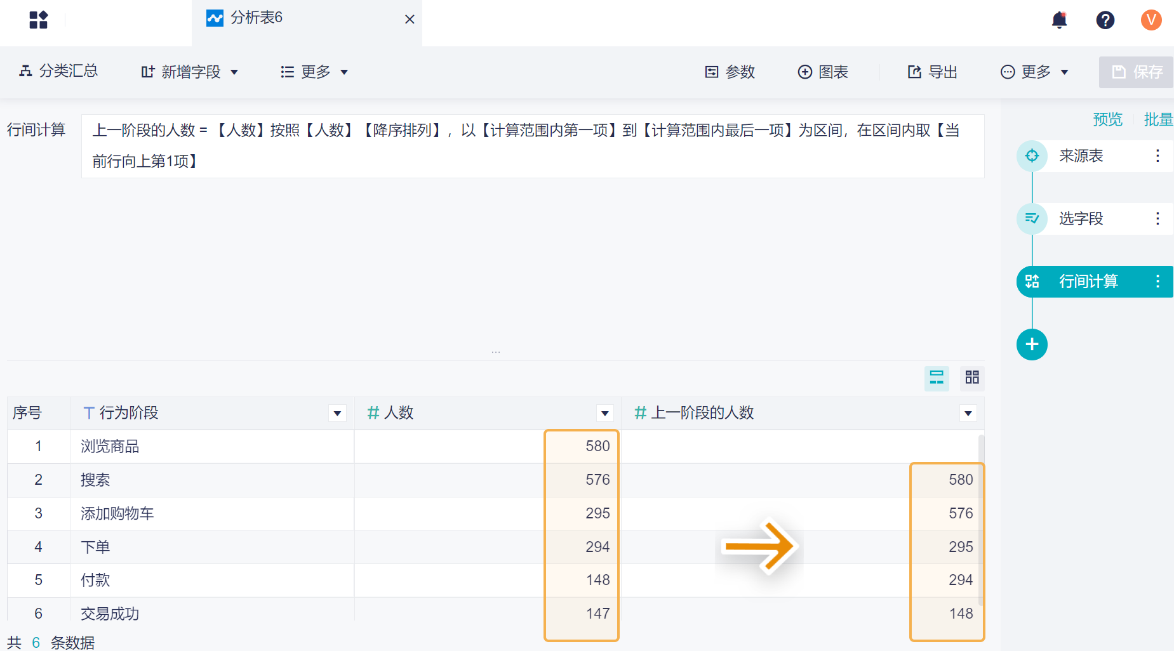This screenshot has width=1174, height=651.
Task: Click the 导出 export arrow icon
Action: tap(914, 72)
